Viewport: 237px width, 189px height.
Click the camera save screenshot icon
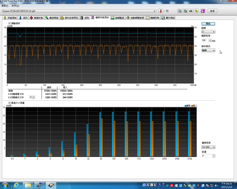(x=191, y=11)
